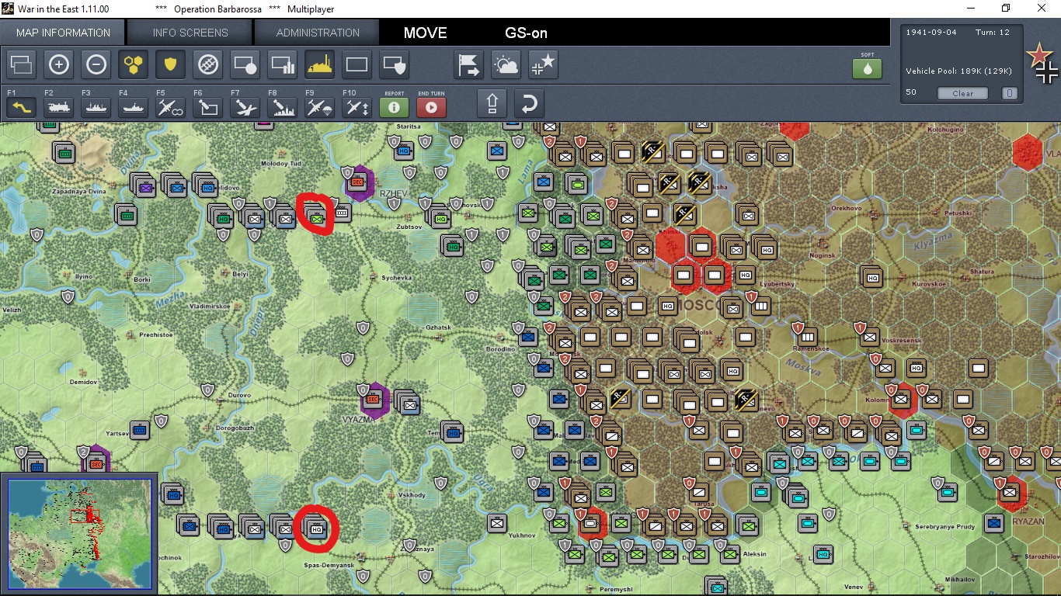
Task: Click the Noginsk town label
Action: click(822, 255)
